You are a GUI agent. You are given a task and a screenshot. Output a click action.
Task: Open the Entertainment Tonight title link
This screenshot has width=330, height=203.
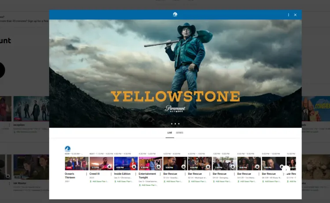pyautogui.click(x=147, y=175)
